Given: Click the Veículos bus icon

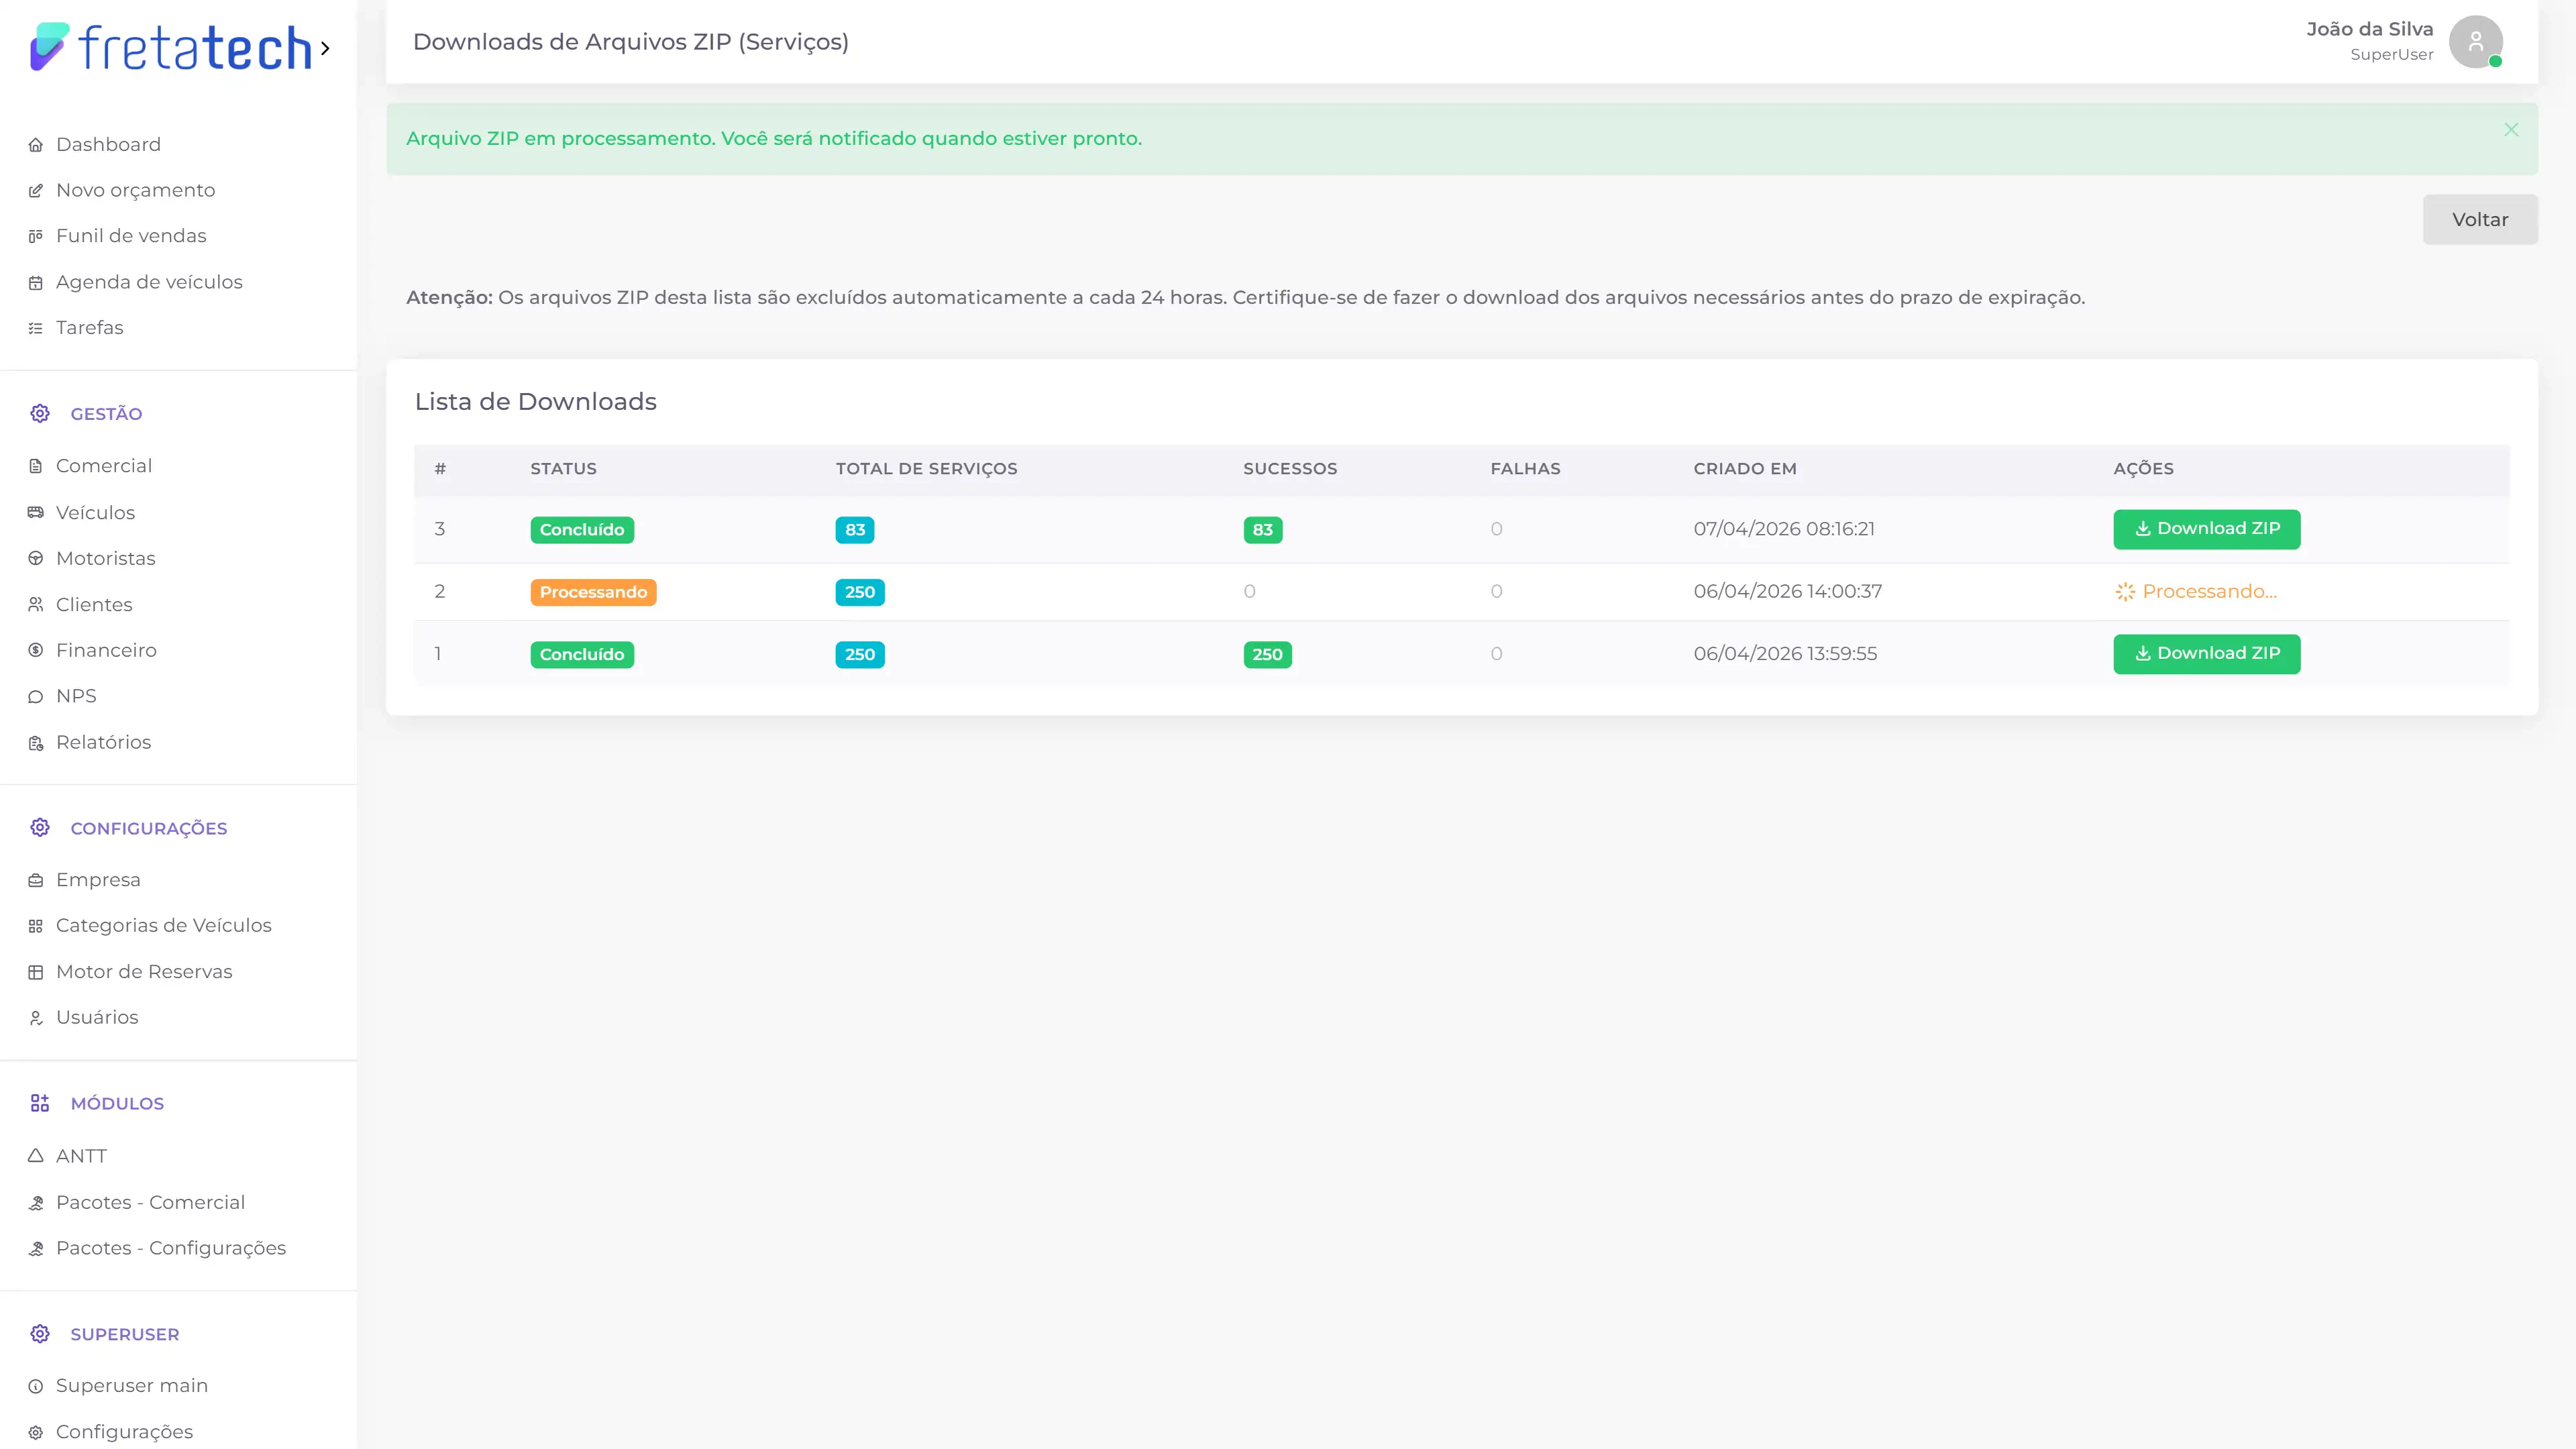Looking at the screenshot, I should 36,512.
